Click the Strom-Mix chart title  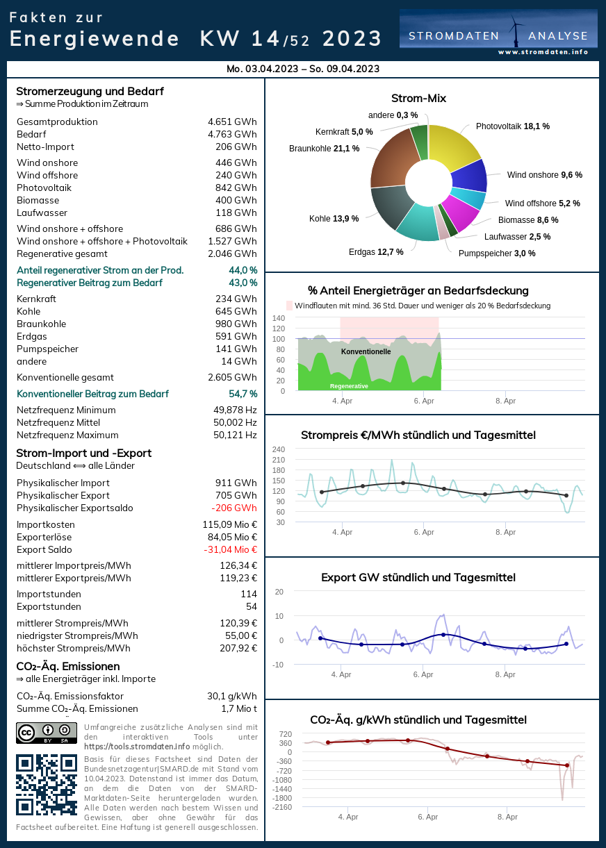(x=418, y=98)
